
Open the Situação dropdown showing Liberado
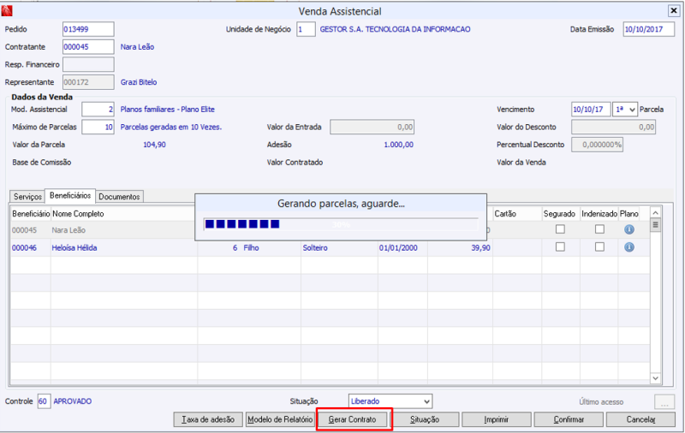(x=390, y=401)
